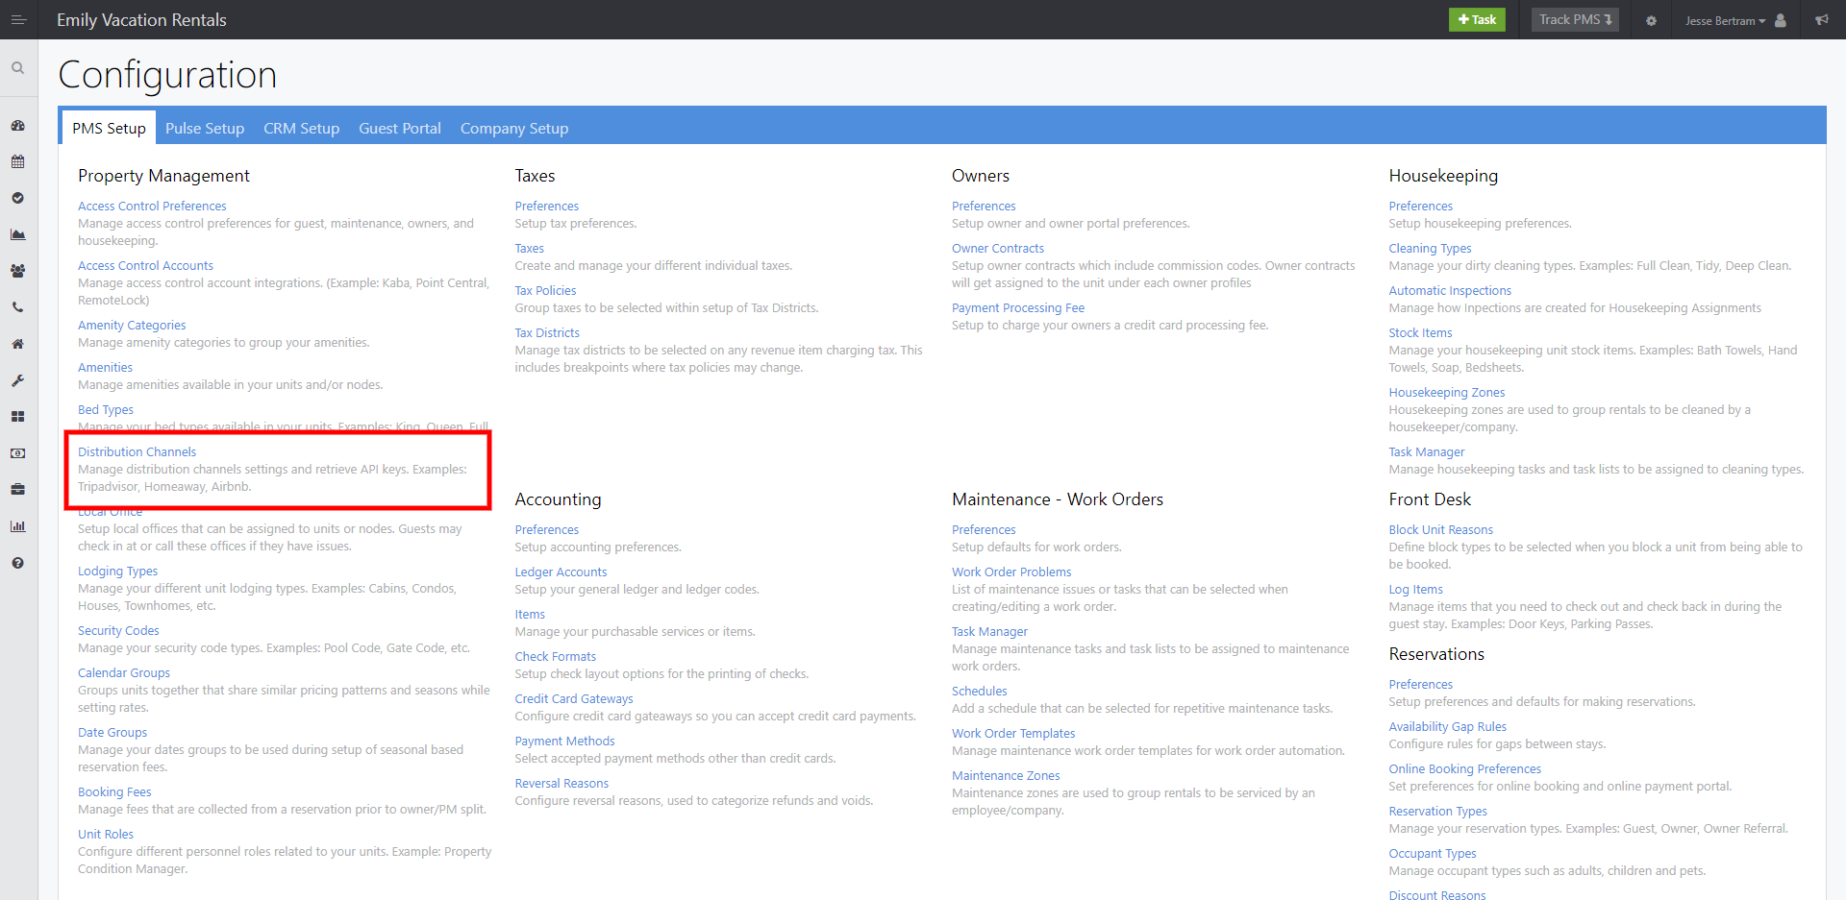Click the check-circle icon in the sidebar

click(18, 198)
